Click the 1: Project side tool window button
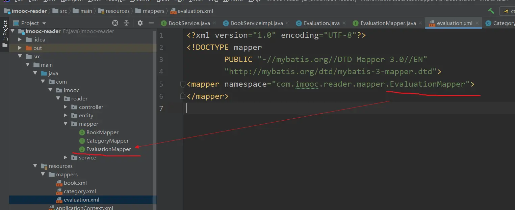 [x=5, y=31]
